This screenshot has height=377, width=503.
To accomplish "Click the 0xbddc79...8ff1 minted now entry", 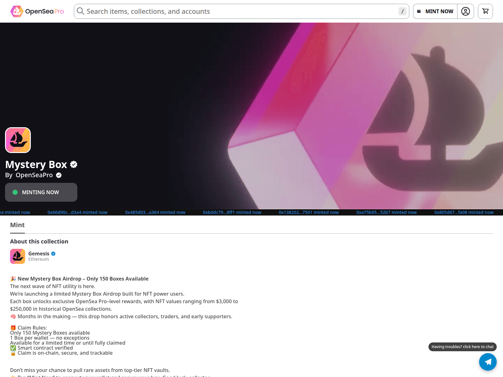I will [x=232, y=212].
